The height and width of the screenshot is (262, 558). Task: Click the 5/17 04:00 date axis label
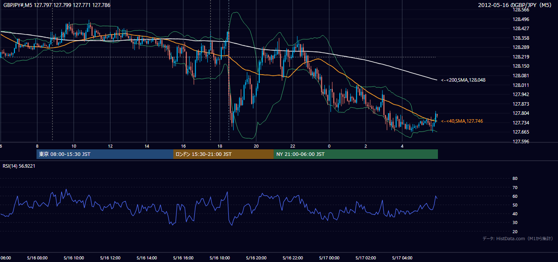[x=402, y=258]
